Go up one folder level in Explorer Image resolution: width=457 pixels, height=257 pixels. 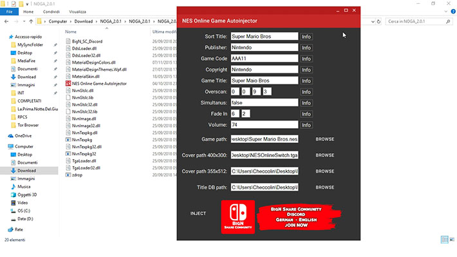click(31, 21)
